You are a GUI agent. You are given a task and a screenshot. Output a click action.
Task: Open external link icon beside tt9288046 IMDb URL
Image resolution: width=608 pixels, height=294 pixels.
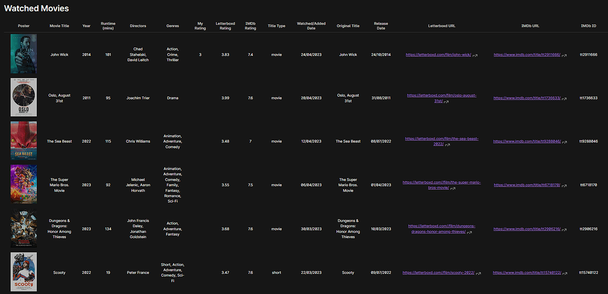pos(564,142)
